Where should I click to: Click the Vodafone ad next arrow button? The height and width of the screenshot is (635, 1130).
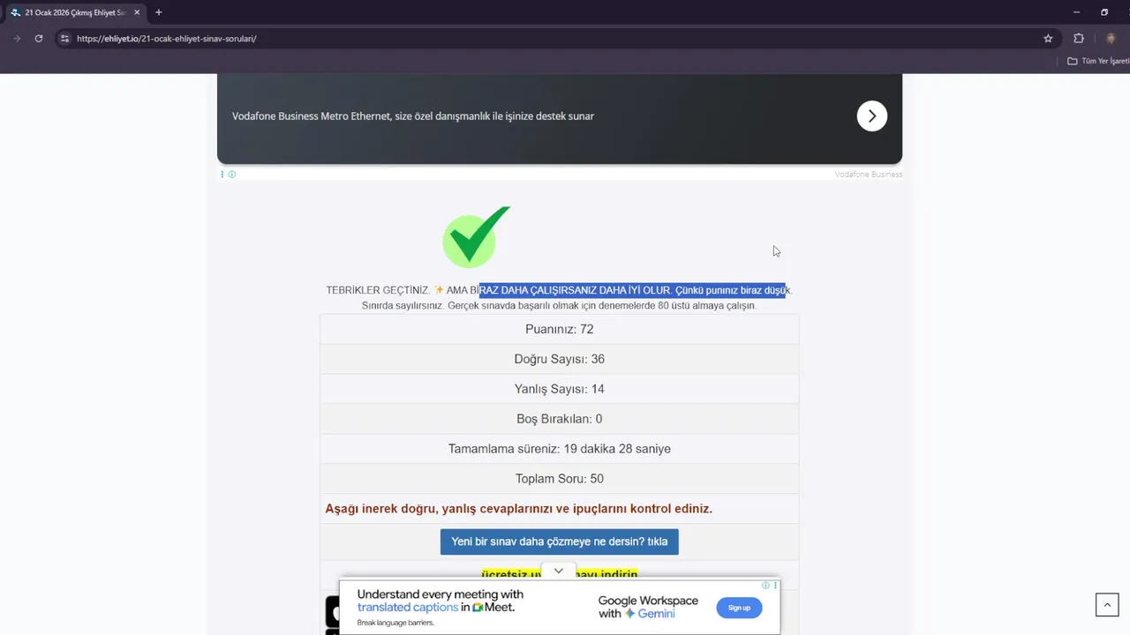[872, 116]
